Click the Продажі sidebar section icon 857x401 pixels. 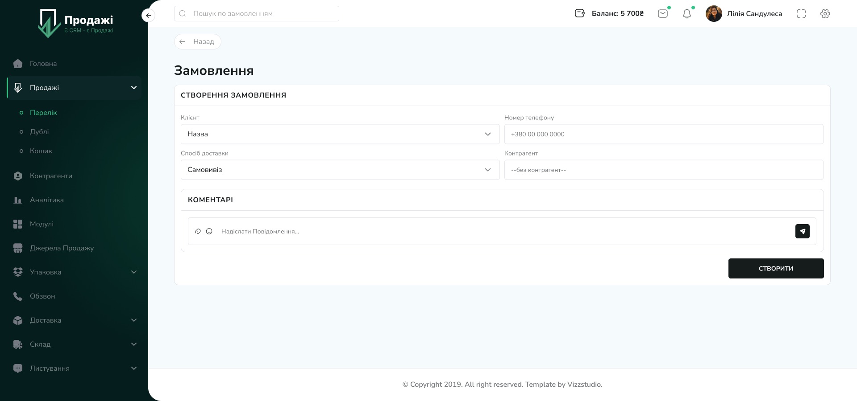click(x=18, y=88)
